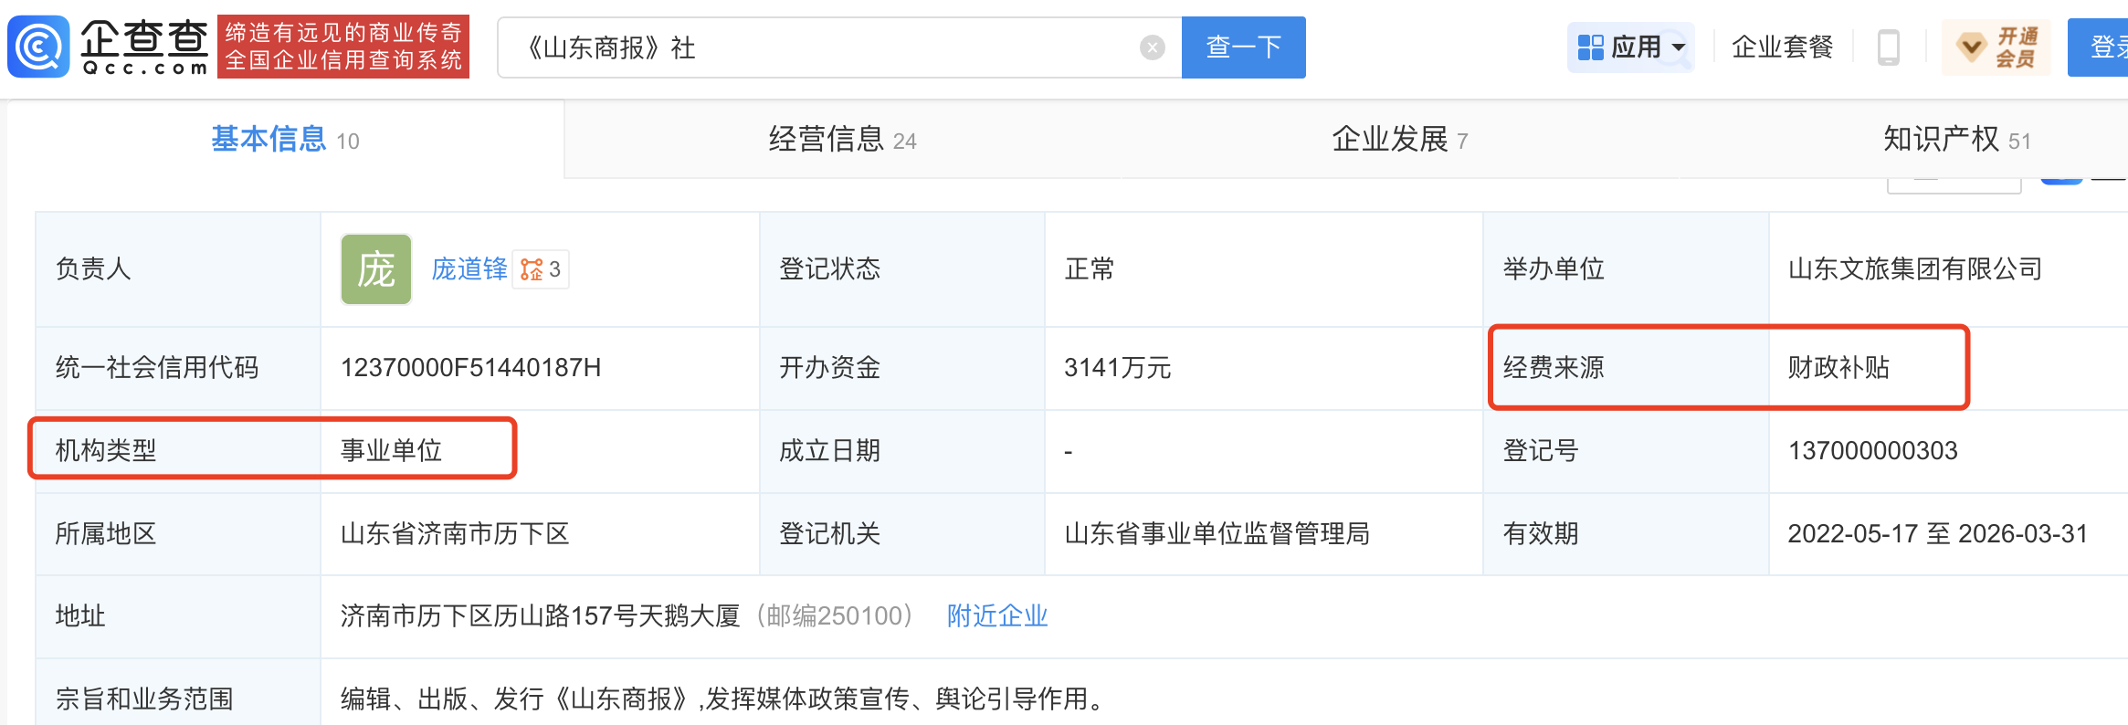The image size is (2128, 725).
Task: Click the 查一下 search button
Action: coord(1243,47)
